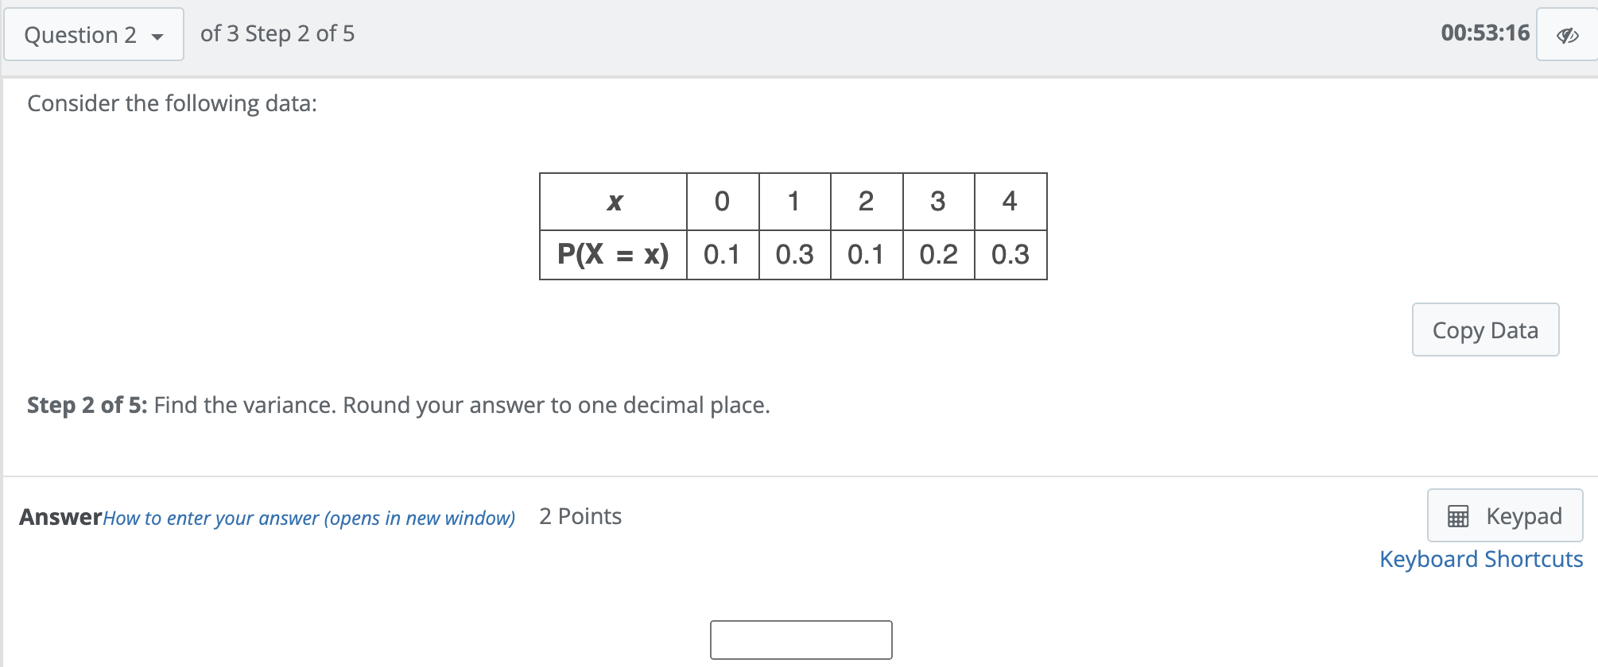1598x667 pixels.
Task: Select the Question 2 navigation item
Action: pos(93,34)
